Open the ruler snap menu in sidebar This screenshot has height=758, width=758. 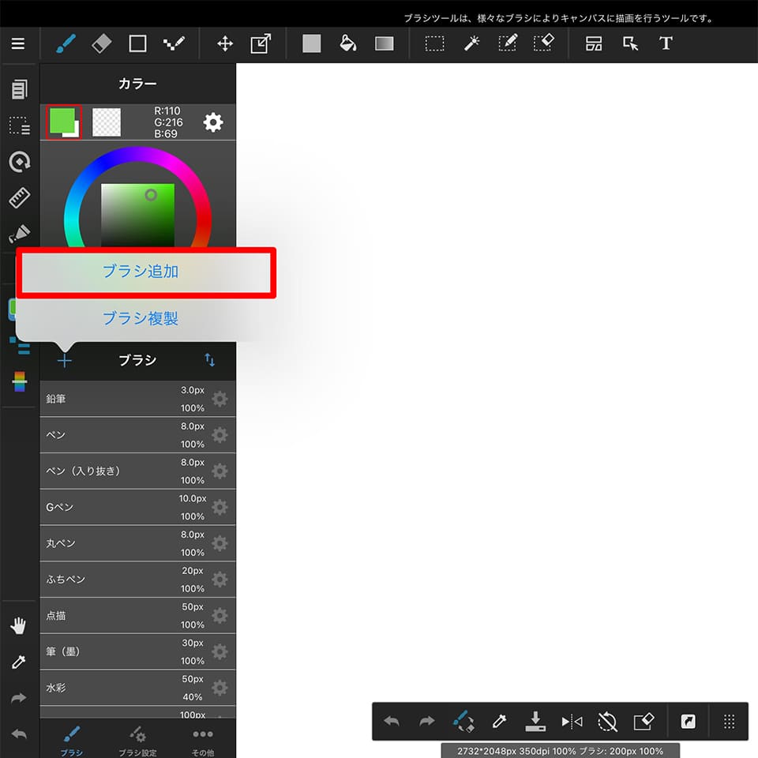click(x=20, y=197)
